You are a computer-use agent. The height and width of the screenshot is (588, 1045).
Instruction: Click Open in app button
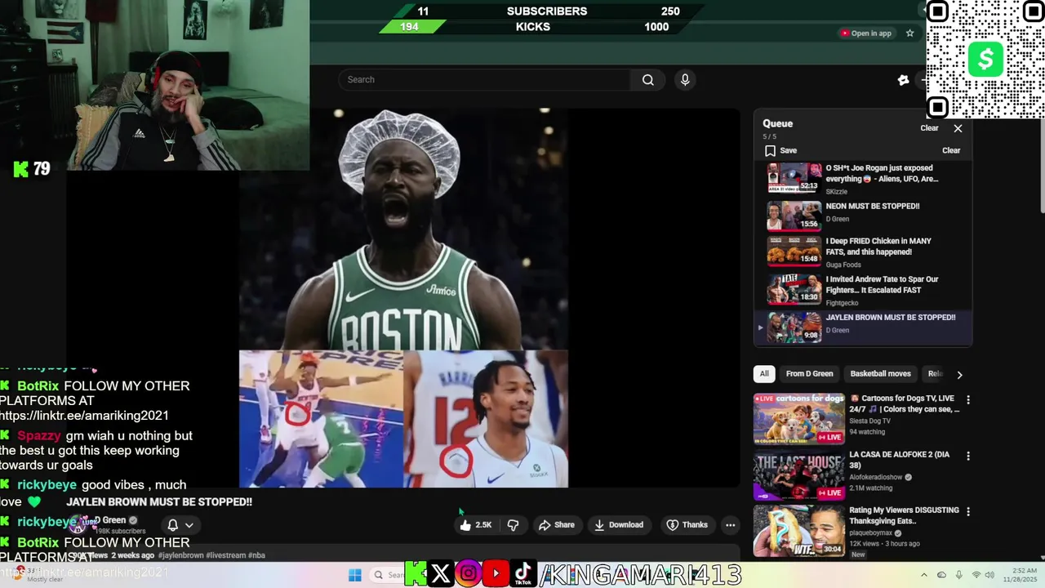(866, 33)
